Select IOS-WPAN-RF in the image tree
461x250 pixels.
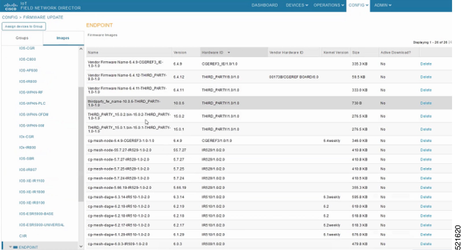tap(31, 92)
